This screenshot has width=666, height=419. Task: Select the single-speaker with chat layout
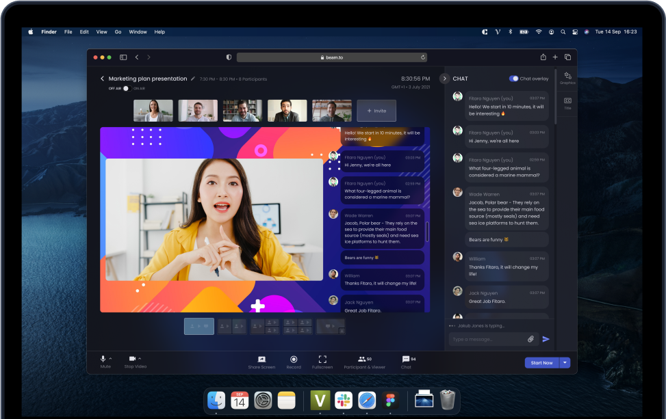(199, 326)
